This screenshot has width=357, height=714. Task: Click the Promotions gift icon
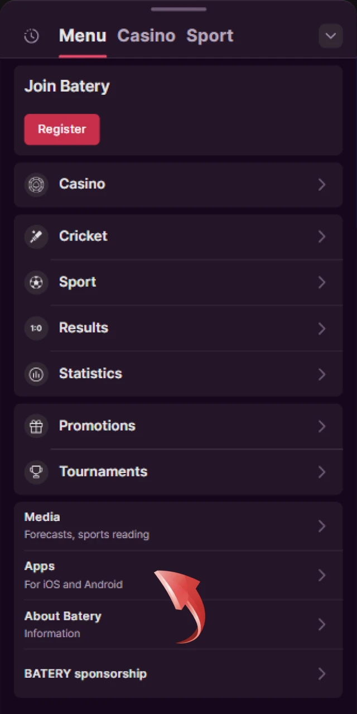pos(36,426)
